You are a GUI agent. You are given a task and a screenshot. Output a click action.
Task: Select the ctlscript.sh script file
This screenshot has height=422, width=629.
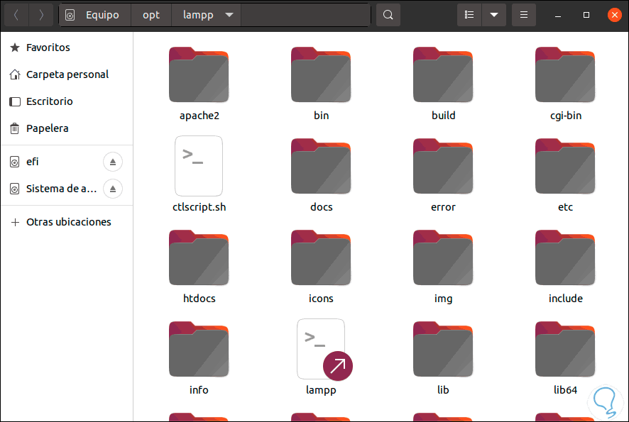click(x=199, y=166)
